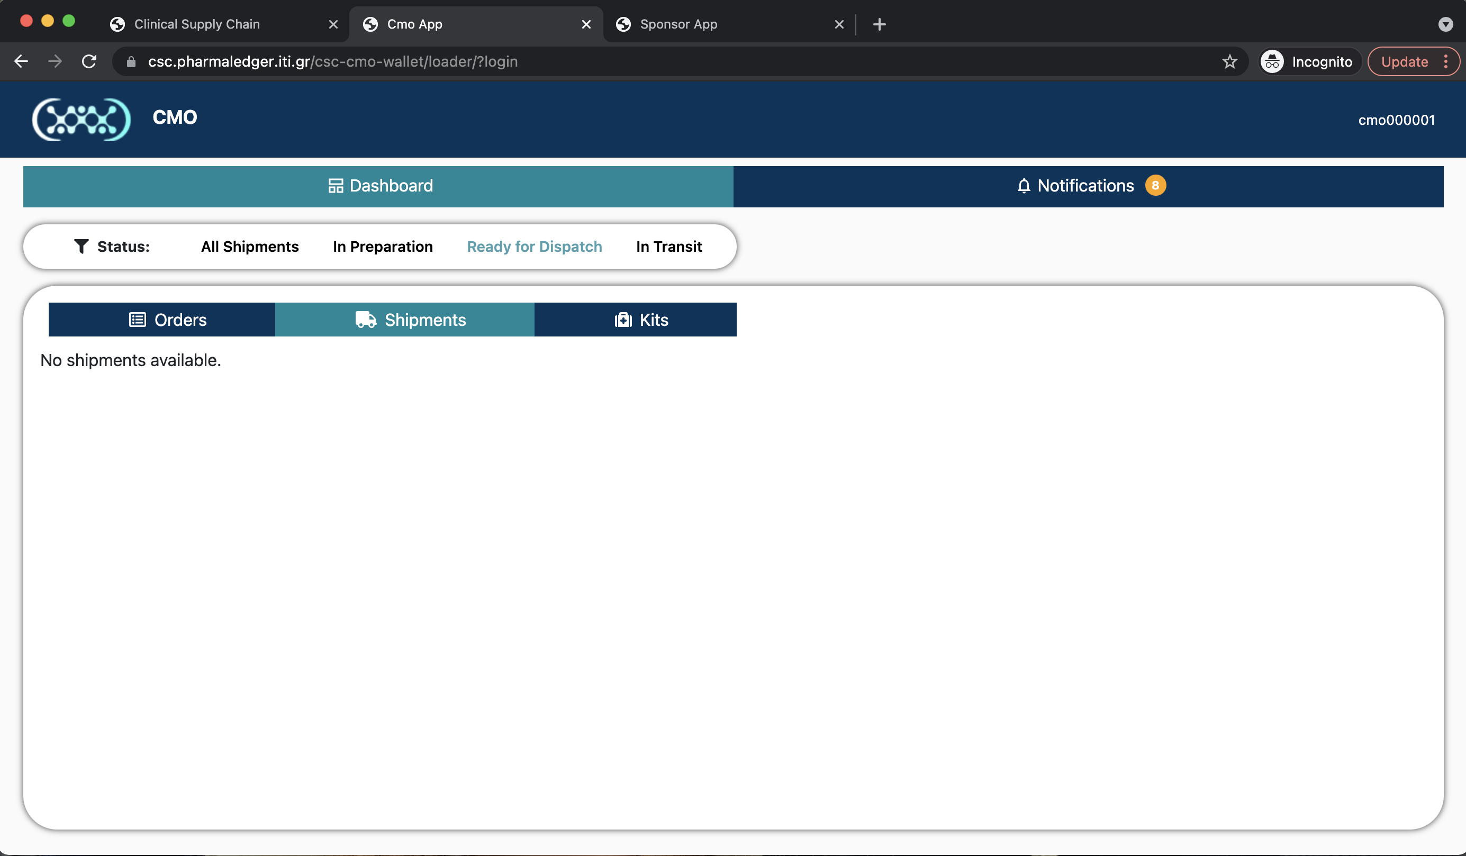Viewport: 1466px width, 856px height.
Task: Switch filter to In Transit status
Action: pos(668,246)
